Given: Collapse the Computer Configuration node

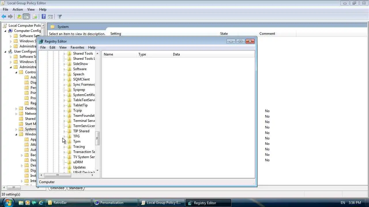Looking at the screenshot, I should [5, 31].
